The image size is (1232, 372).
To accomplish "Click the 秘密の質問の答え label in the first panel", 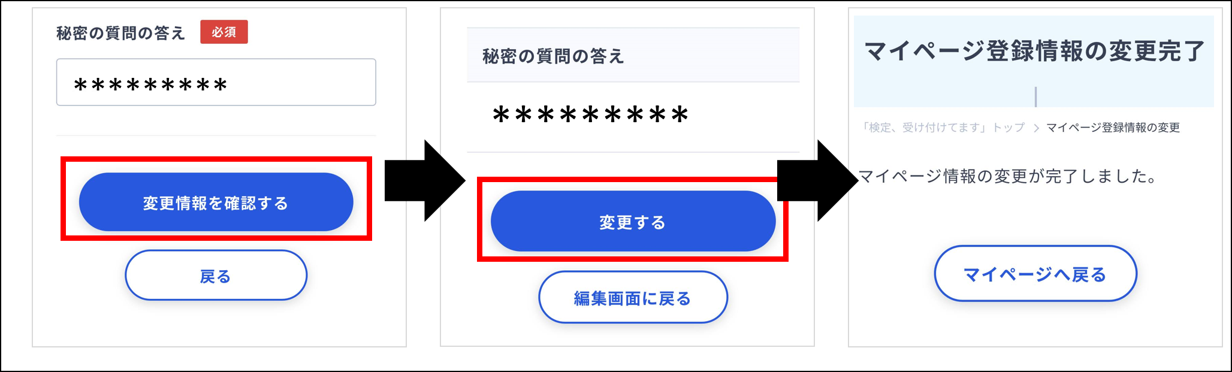I will click(x=121, y=33).
